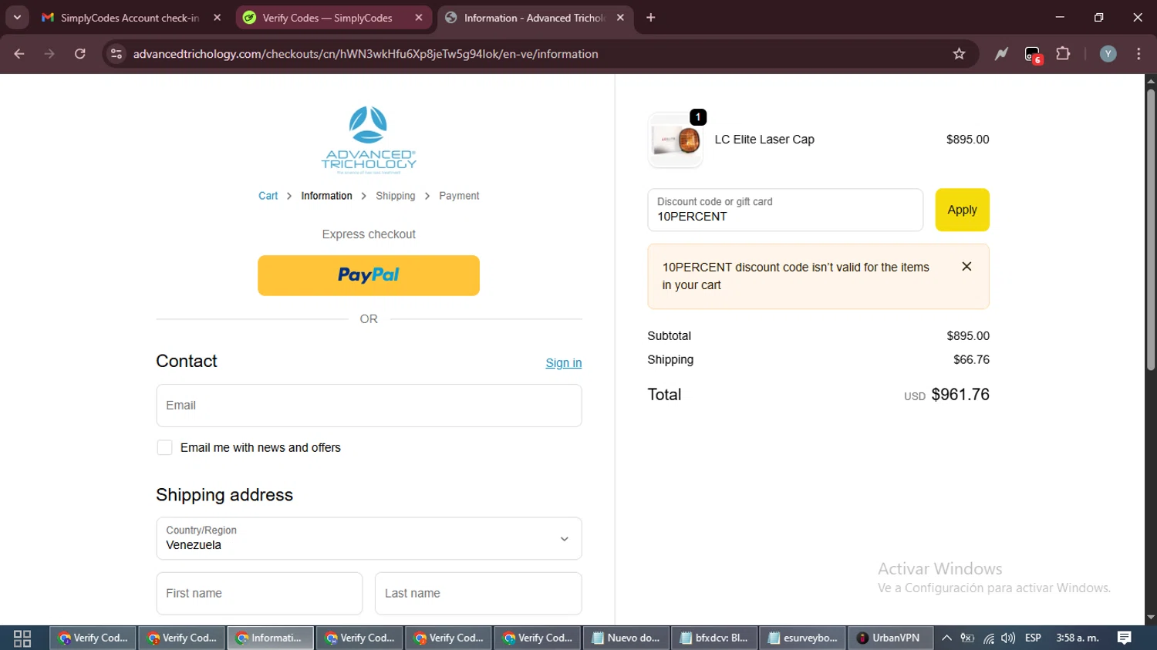This screenshot has width=1157, height=650.
Task: Click the LC Elite Laser Cap thumbnail
Action: point(675,140)
